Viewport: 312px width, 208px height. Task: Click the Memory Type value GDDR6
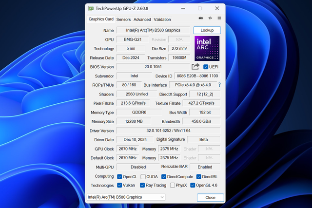pyautogui.click(x=139, y=113)
